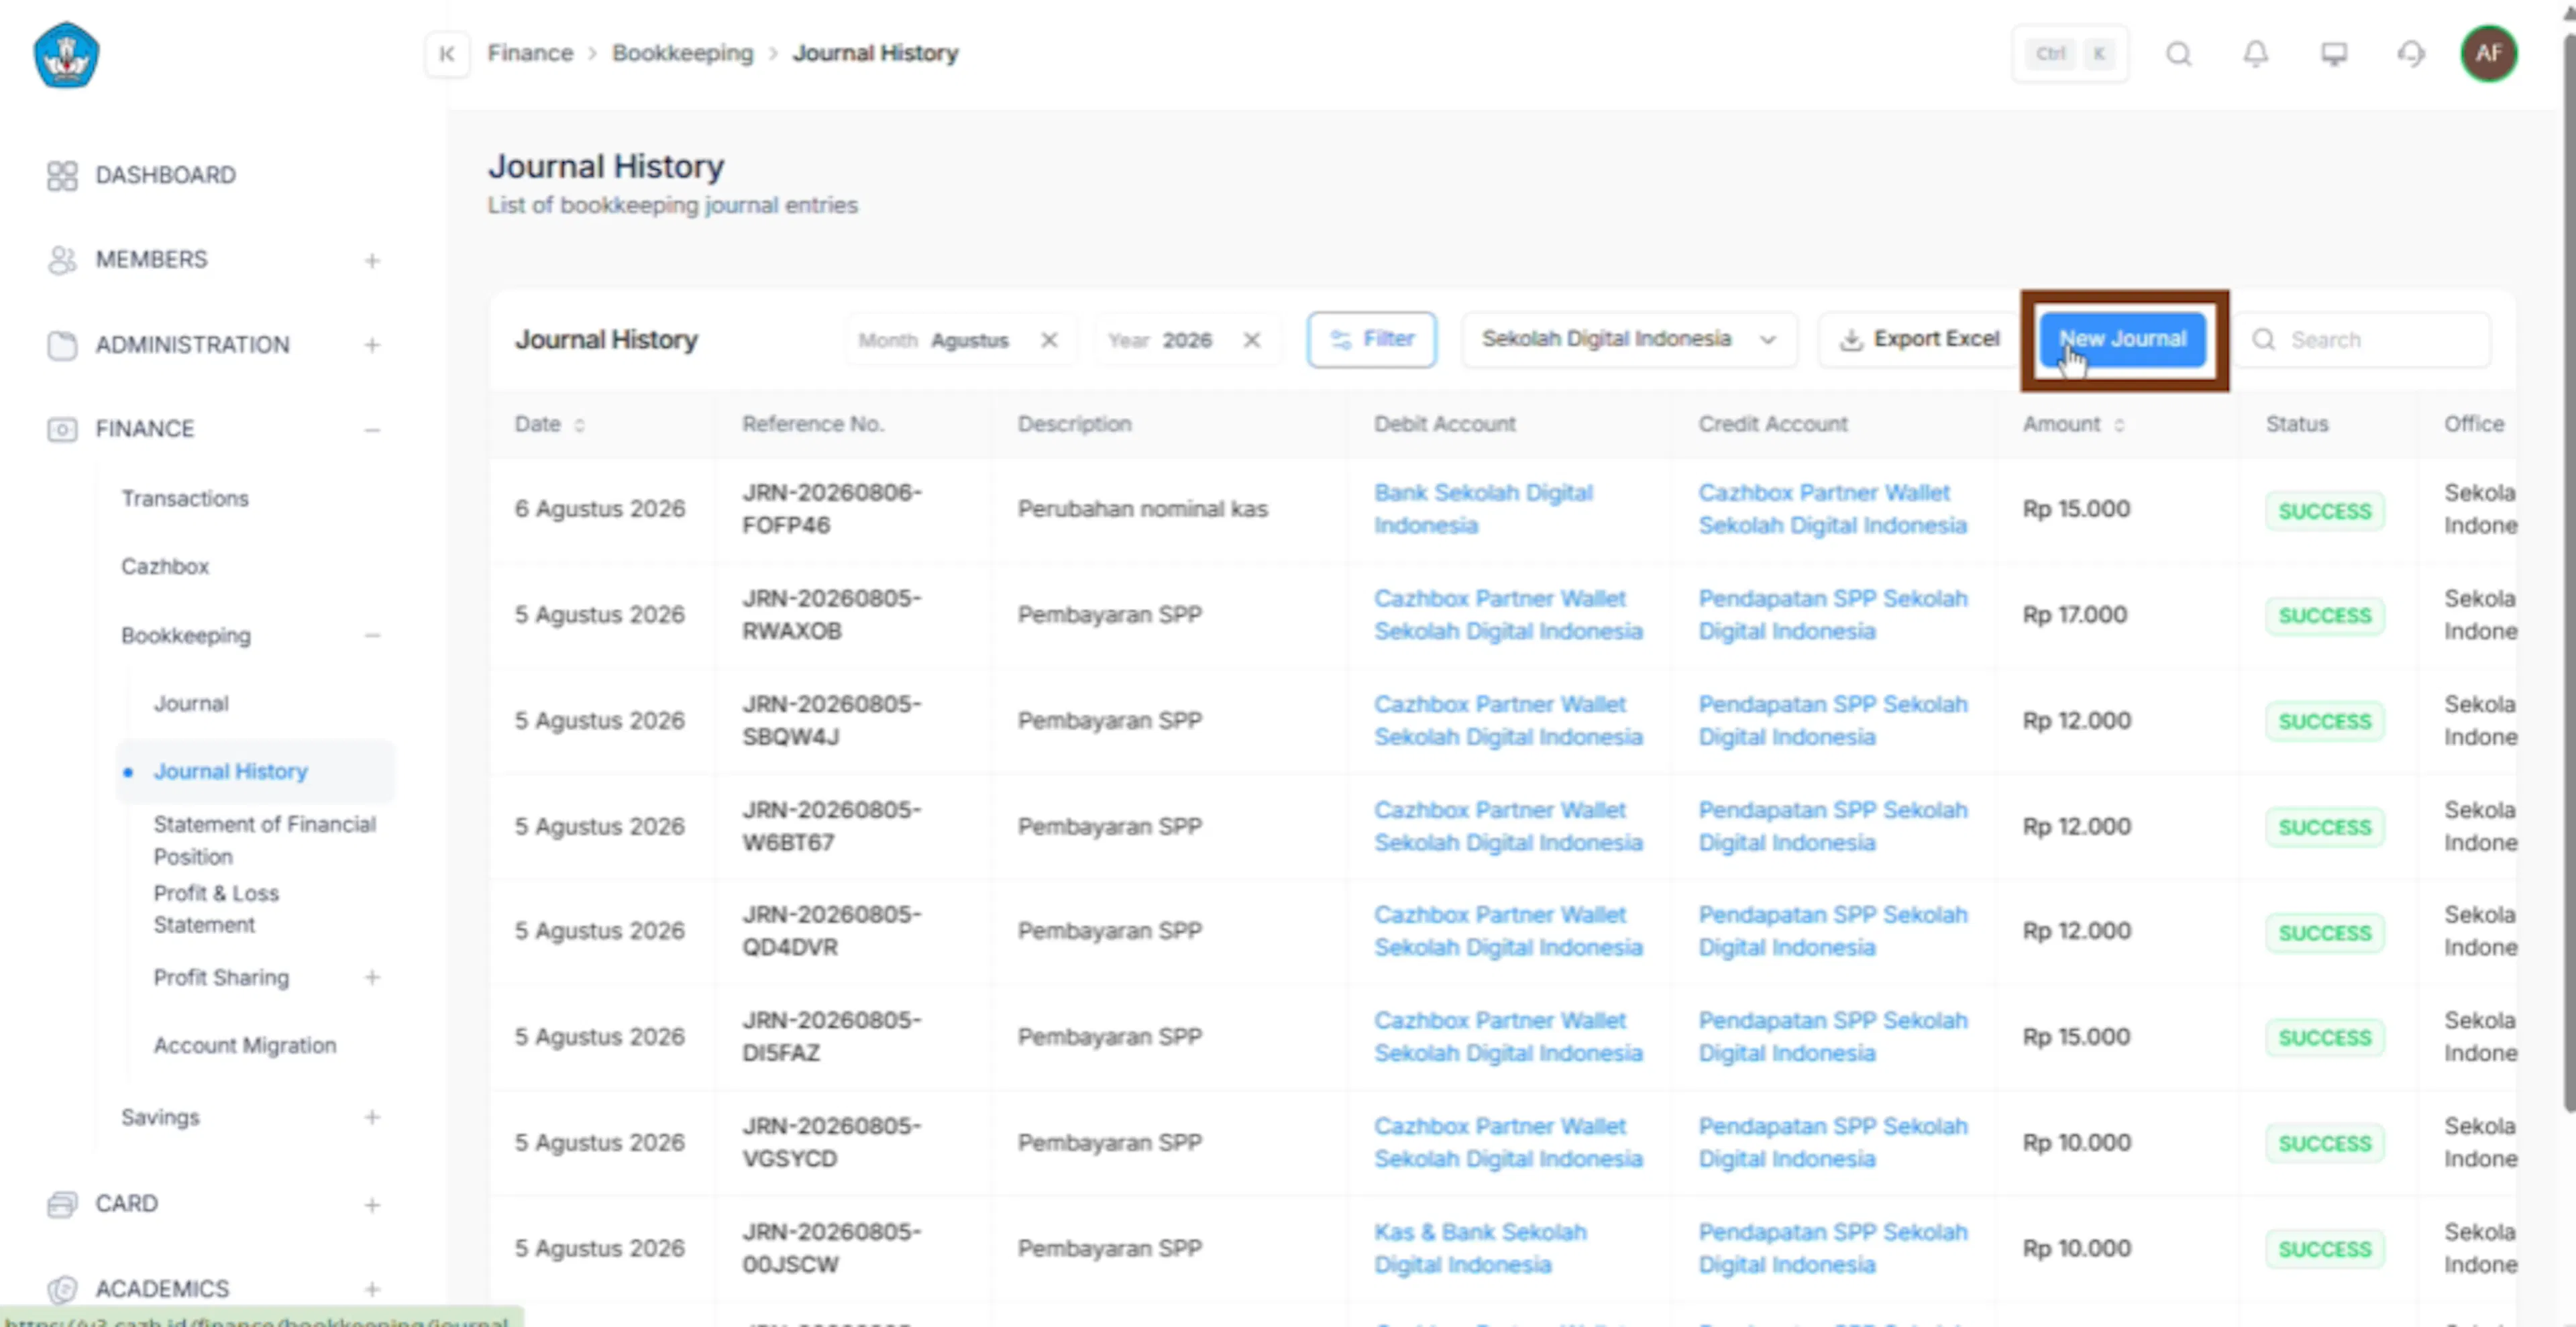Click the Card icon in sidebar
This screenshot has height=1327, width=2576.
pos(62,1204)
